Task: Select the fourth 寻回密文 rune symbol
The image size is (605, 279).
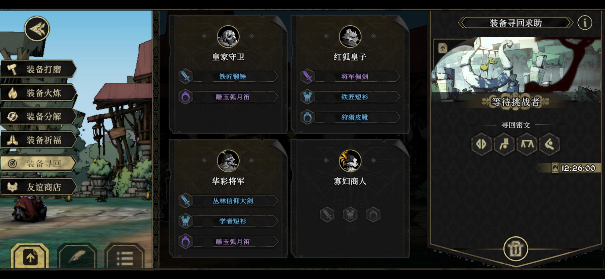Action: (x=550, y=144)
